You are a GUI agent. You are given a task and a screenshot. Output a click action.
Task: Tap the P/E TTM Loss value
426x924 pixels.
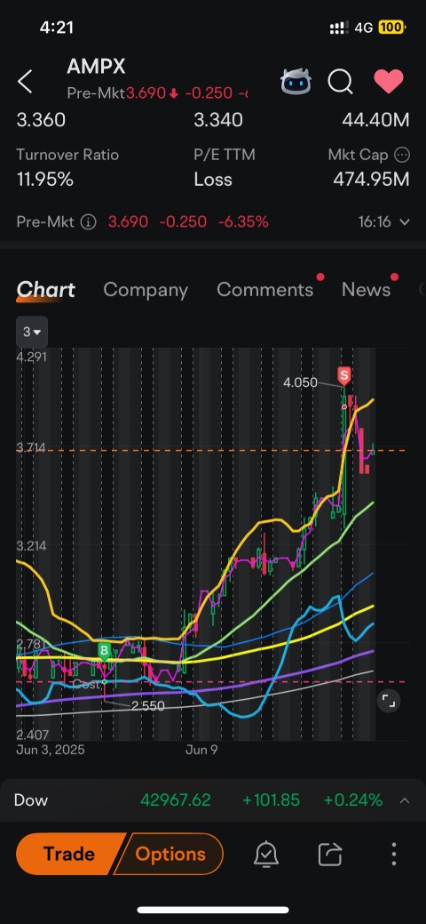[x=213, y=179]
